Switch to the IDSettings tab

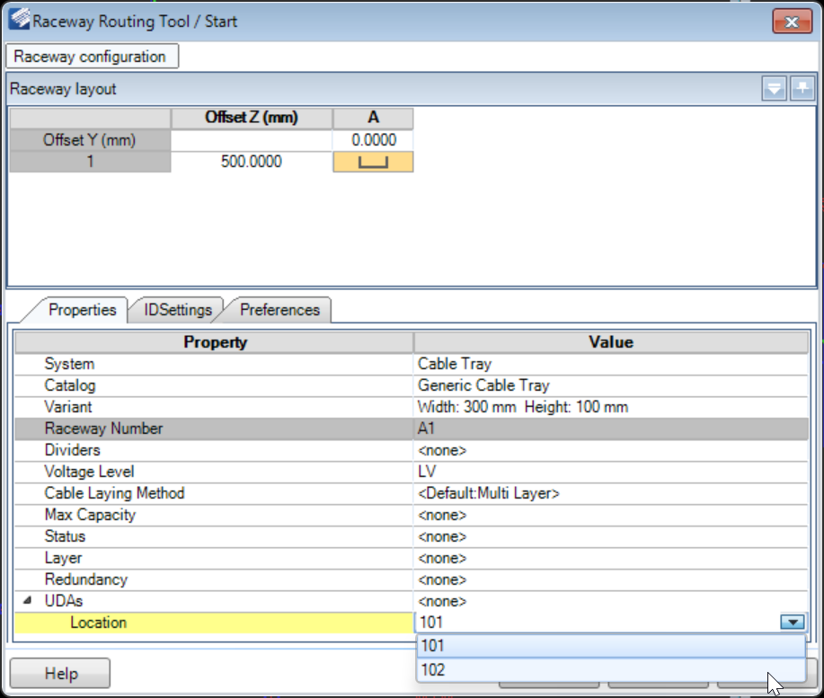coord(178,310)
